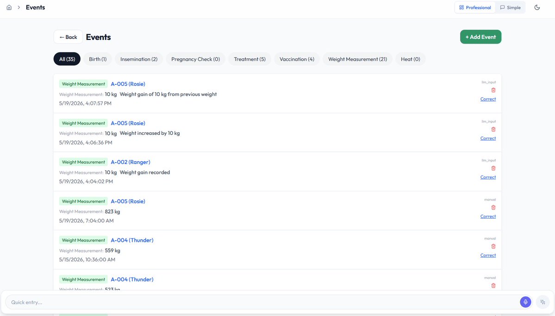555x316 pixels.
Task: Correct the Thunder 559 kg event
Action: tap(488, 255)
